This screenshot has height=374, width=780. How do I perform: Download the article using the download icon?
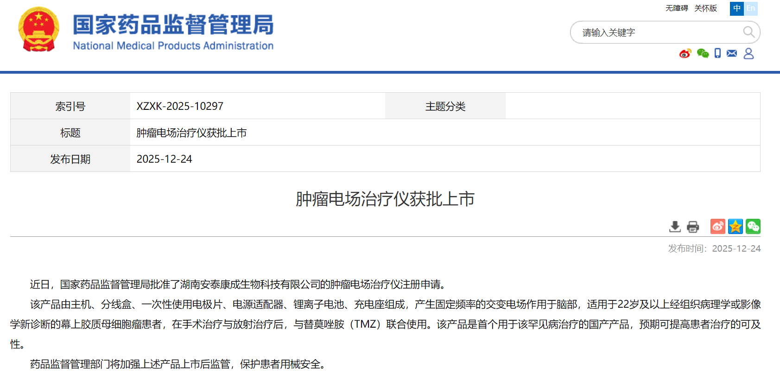[x=675, y=227]
